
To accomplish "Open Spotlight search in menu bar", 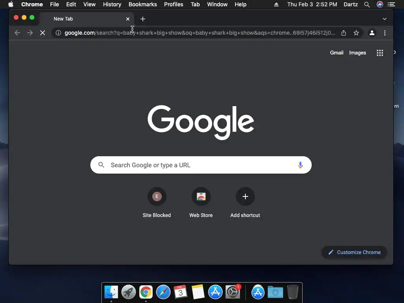I will point(367,4).
